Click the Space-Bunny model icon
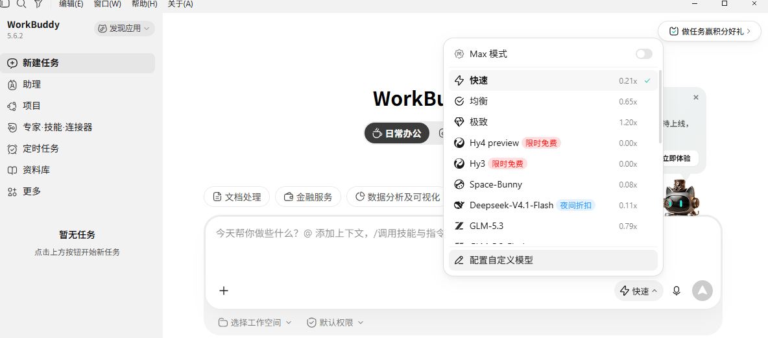The image size is (768, 338). (459, 185)
